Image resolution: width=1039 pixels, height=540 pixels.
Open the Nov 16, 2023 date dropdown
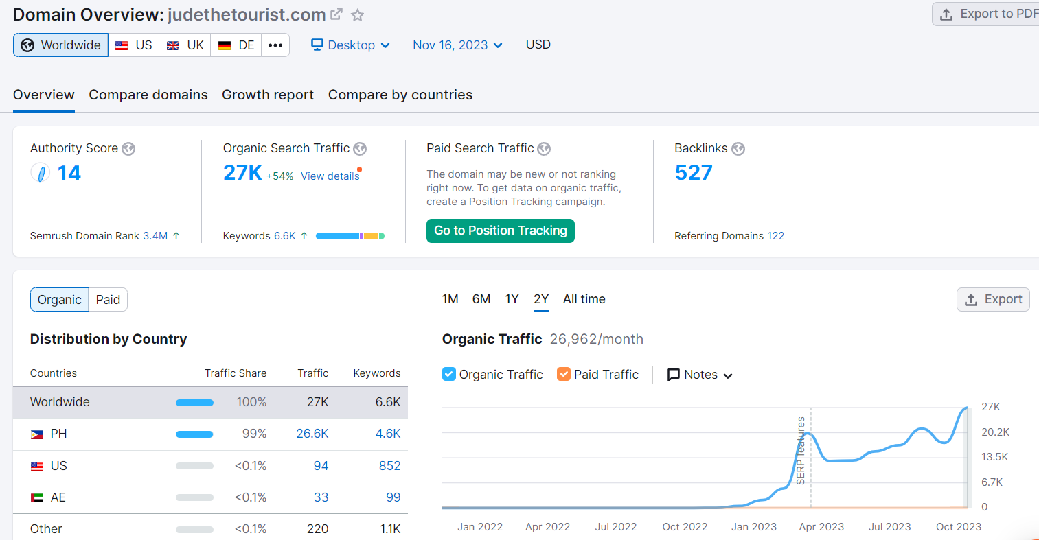click(x=457, y=45)
